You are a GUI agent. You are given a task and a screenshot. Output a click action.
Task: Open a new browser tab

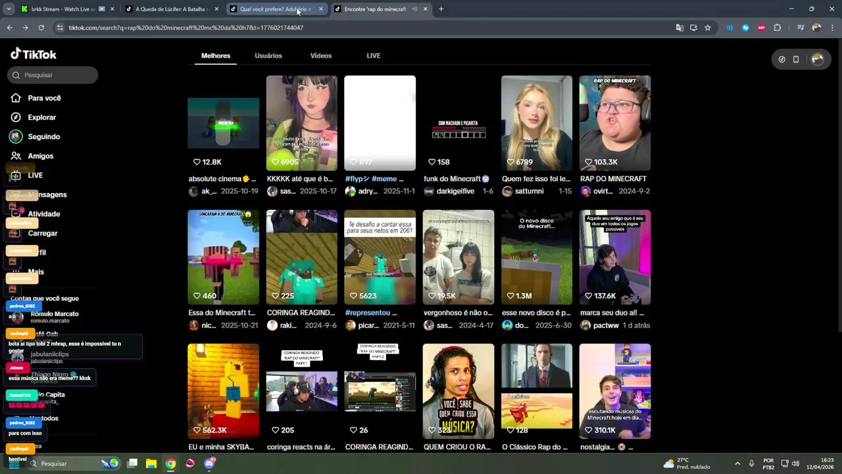[x=441, y=9]
